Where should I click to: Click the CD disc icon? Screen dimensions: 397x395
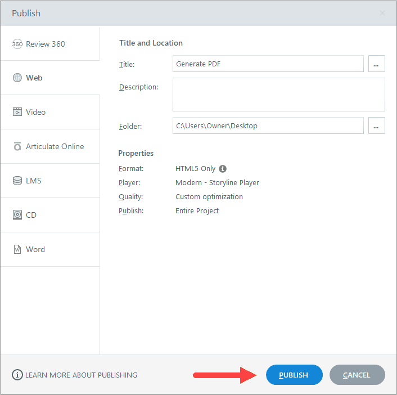click(17, 215)
